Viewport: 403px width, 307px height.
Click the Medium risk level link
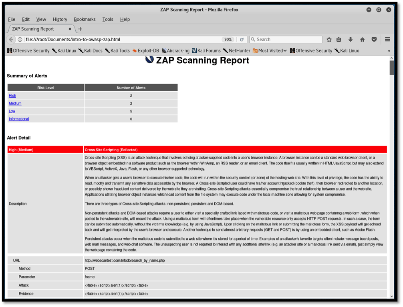15,103
